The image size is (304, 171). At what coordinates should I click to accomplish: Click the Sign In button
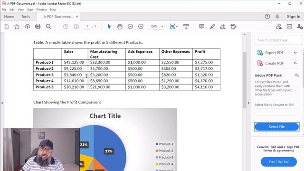(294, 17)
